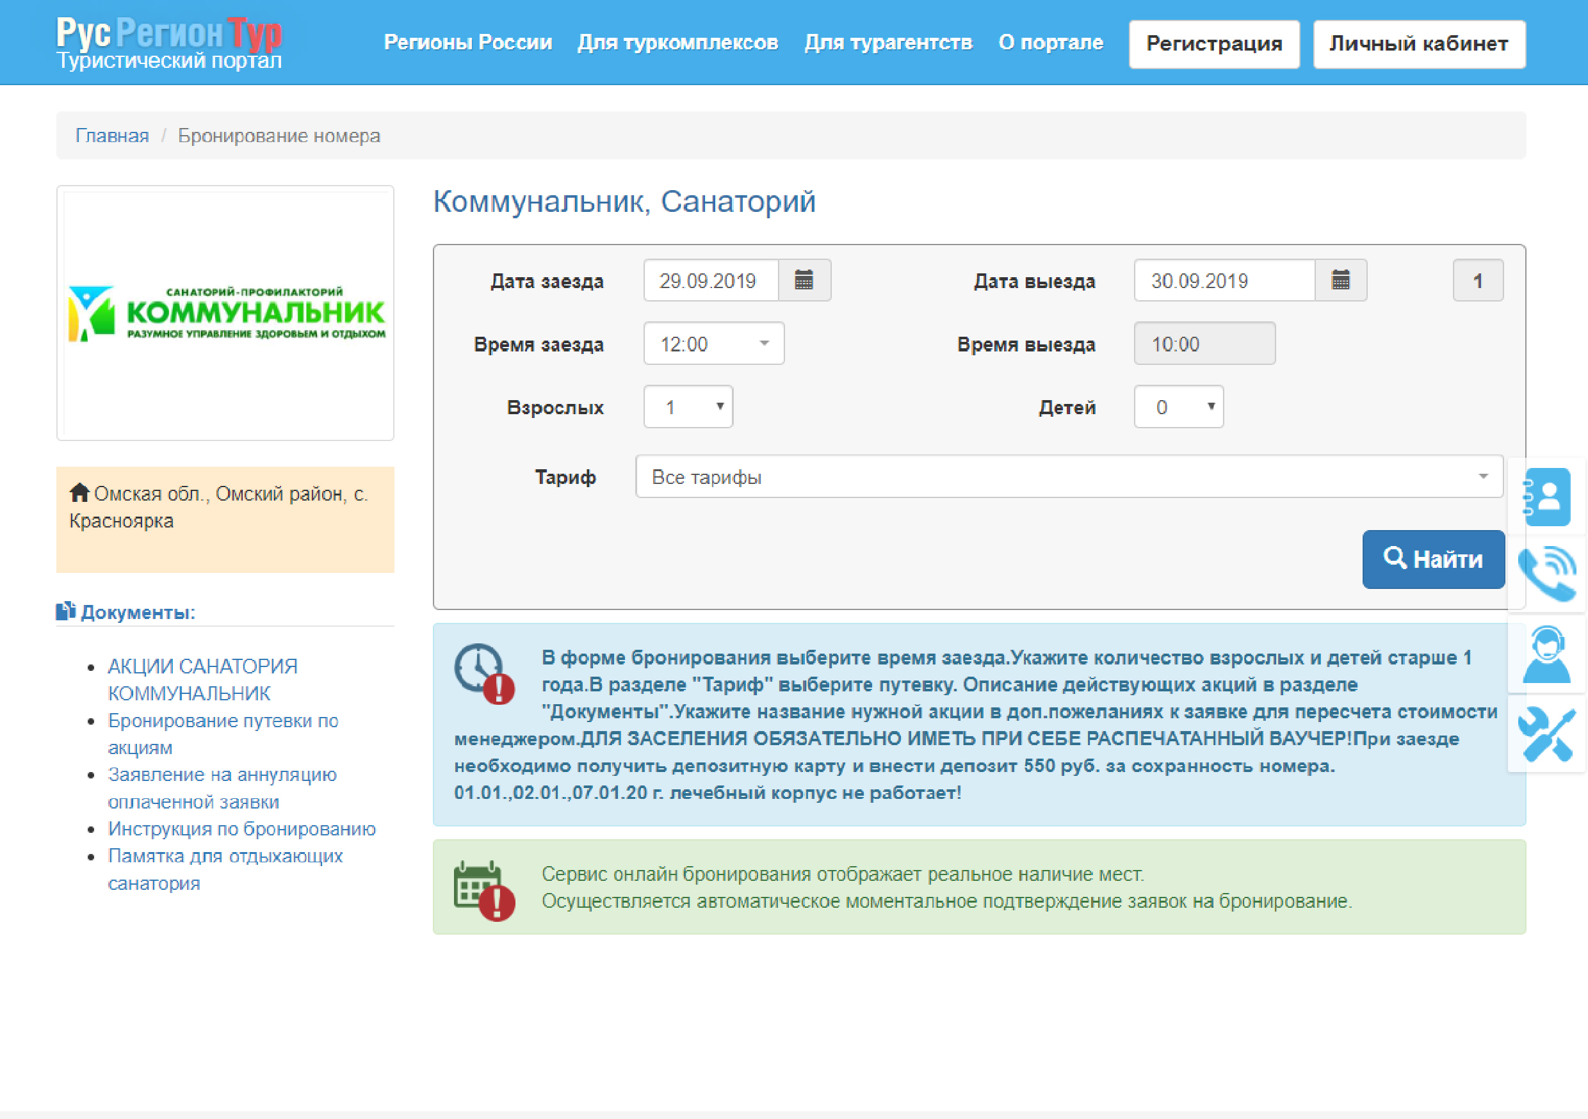Open the Время заезда 12:00 dropdown
1588x1119 pixels.
[x=714, y=343]
